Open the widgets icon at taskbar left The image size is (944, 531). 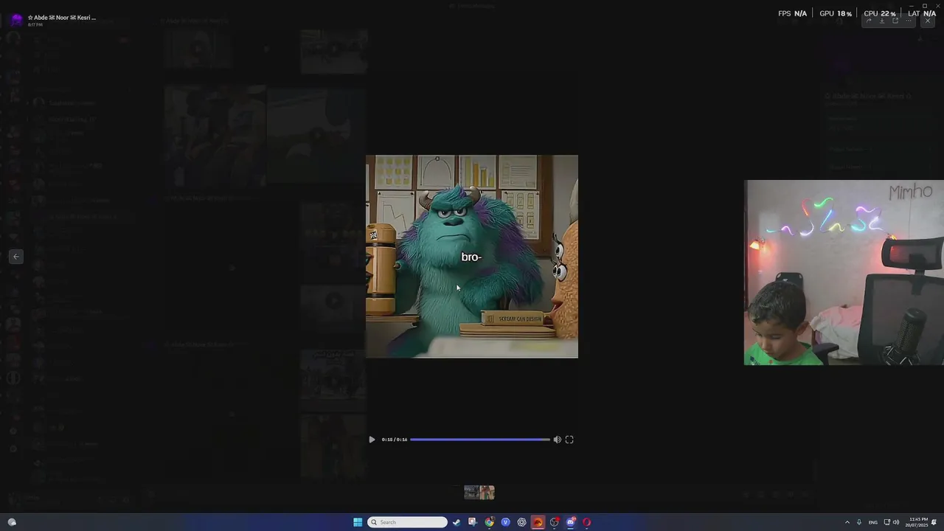(12, 522)
